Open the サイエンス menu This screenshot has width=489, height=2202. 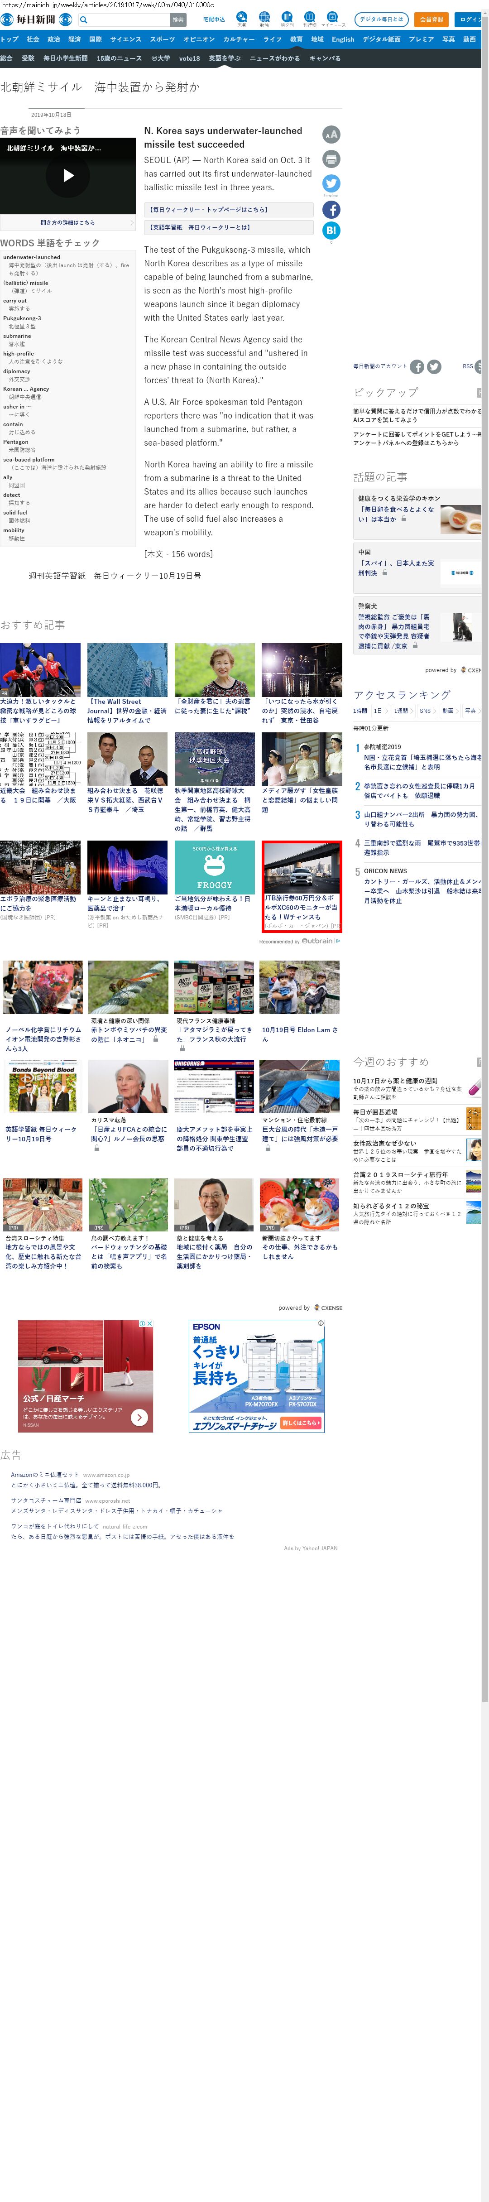pyautogui.click(x=126, y=39)
